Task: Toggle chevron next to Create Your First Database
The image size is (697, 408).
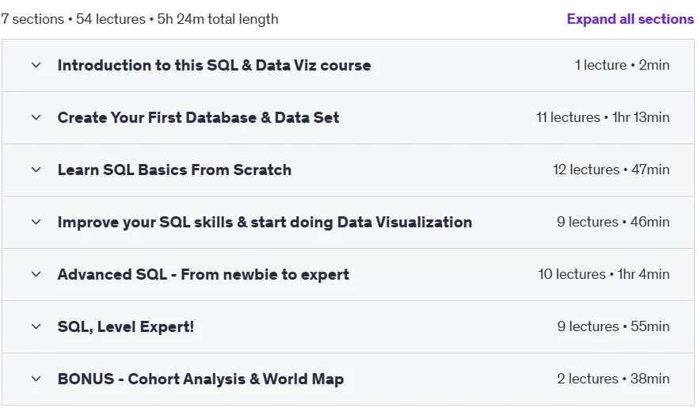Action: 36,118
